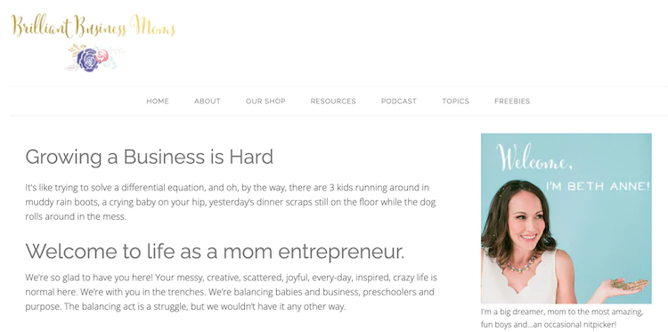Click the Growing a Business is Hard heading

149,157
